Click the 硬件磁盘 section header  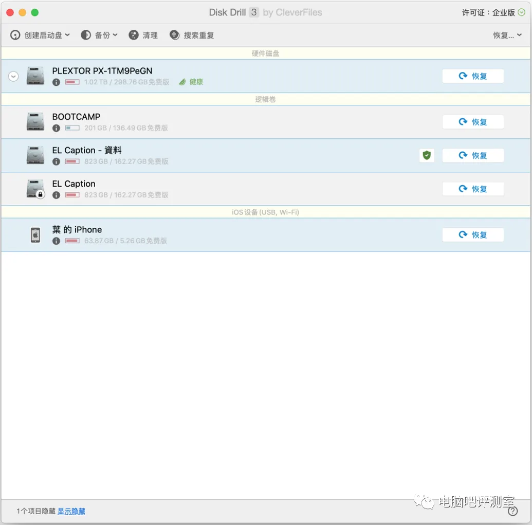click(x=266, y=53)
